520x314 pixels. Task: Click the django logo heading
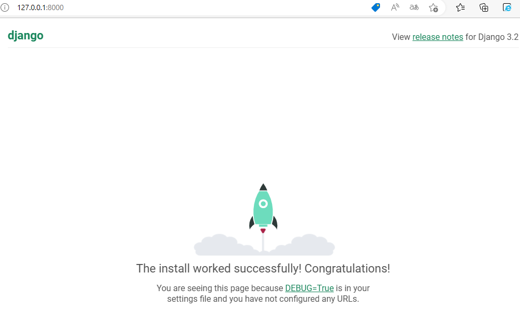click(26, 36)
